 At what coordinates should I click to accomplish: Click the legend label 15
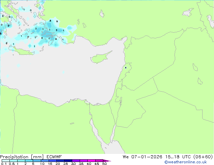(50, 164)
